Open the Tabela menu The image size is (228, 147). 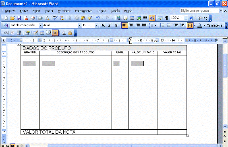pos(102,11)
